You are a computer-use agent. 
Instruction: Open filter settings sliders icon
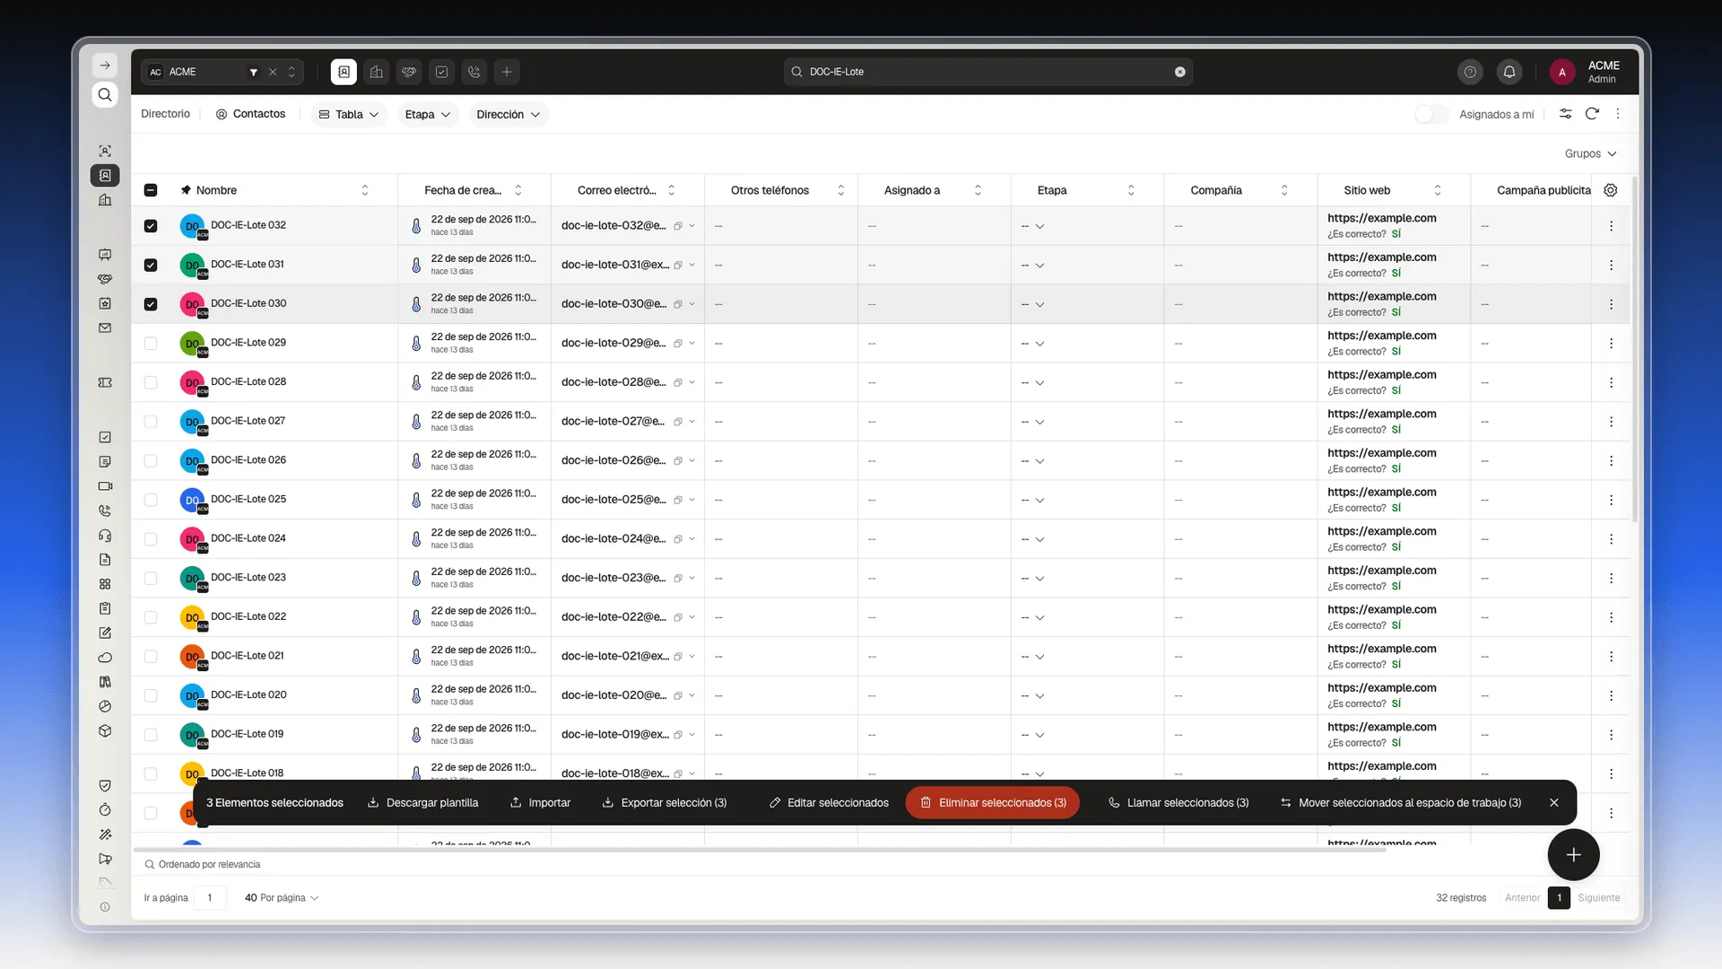coord(1565,114)
